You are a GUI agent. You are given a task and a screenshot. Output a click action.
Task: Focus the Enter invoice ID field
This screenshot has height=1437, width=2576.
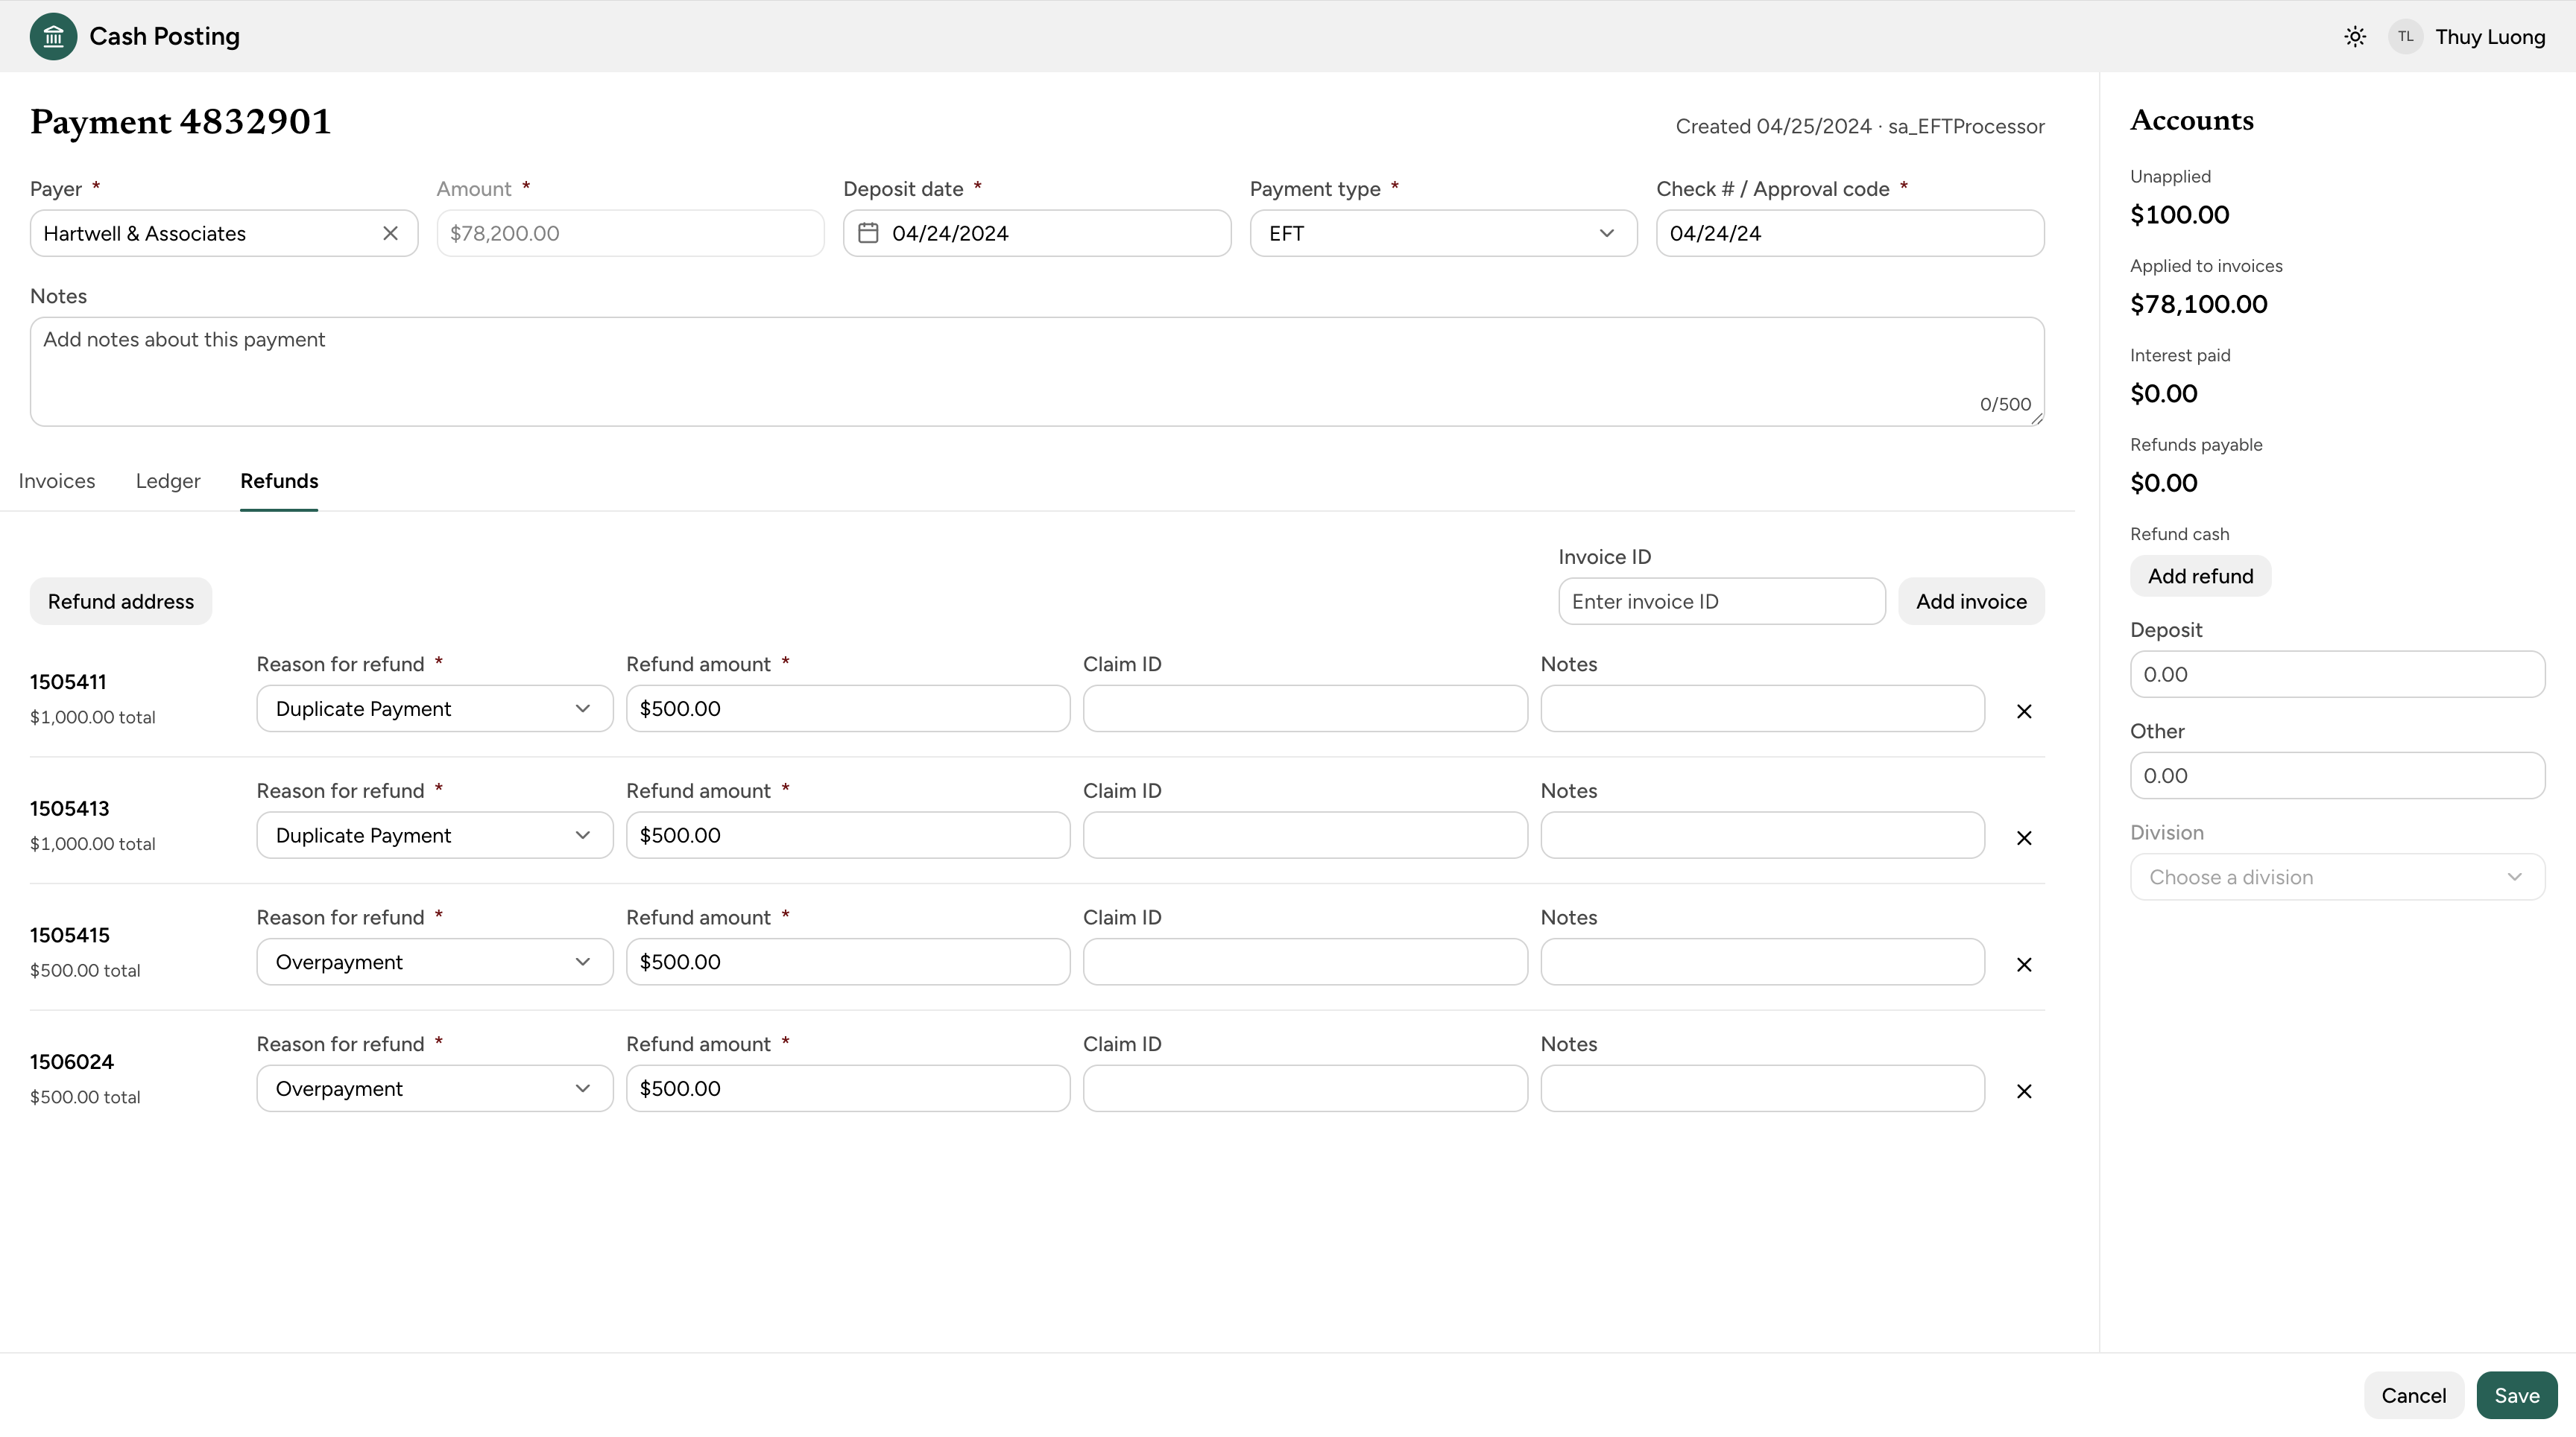click(x=1721, y=602)
